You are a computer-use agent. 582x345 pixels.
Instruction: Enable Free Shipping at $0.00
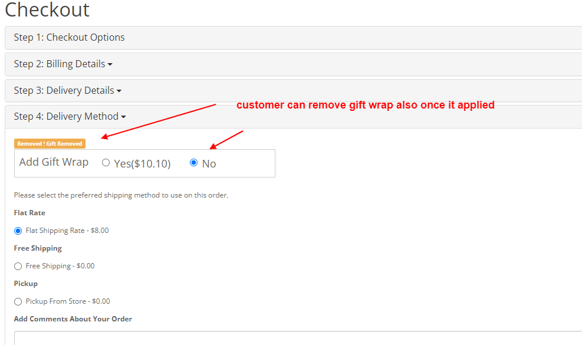tap(18, 265)
